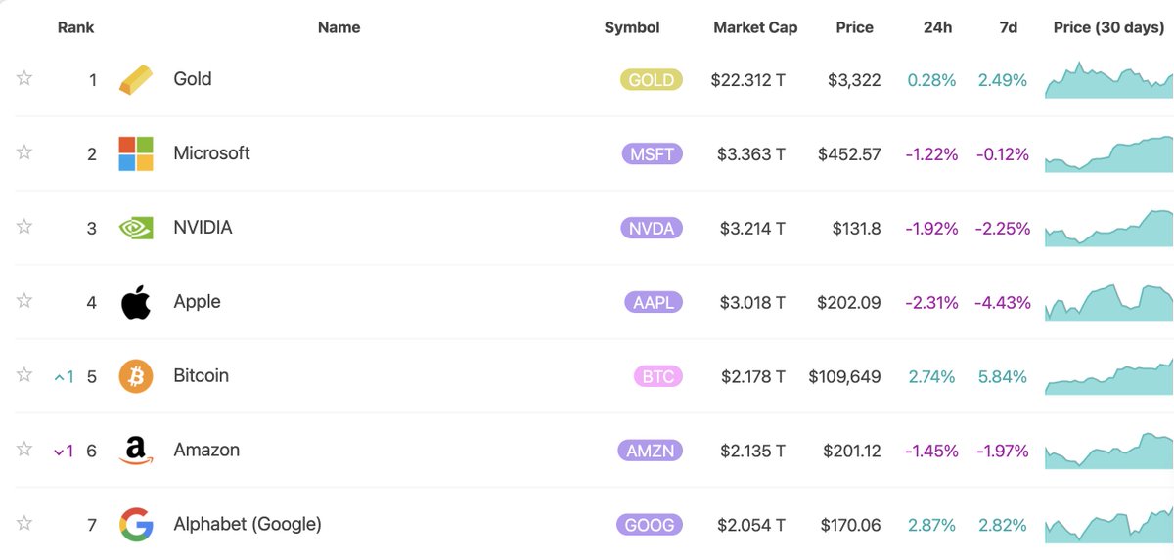Image resolution: width=1174 pixels, height=560 pixels.
Task: Open Alphabet's 30-day price sparkline
Action: point(1109,525)
